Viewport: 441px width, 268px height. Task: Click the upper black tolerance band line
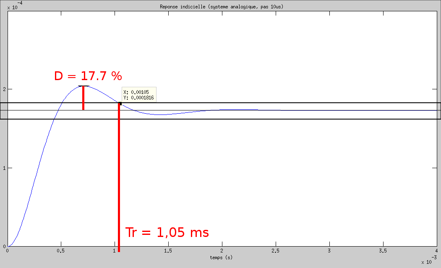pos(294,103)
